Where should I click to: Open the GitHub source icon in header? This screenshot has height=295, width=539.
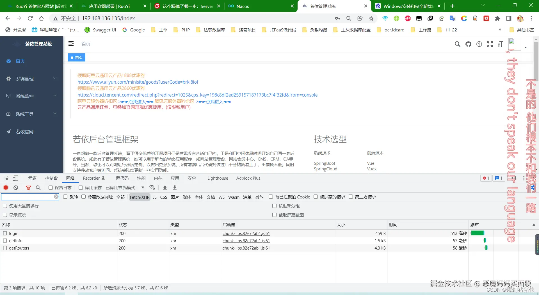[x=468, y=44]
